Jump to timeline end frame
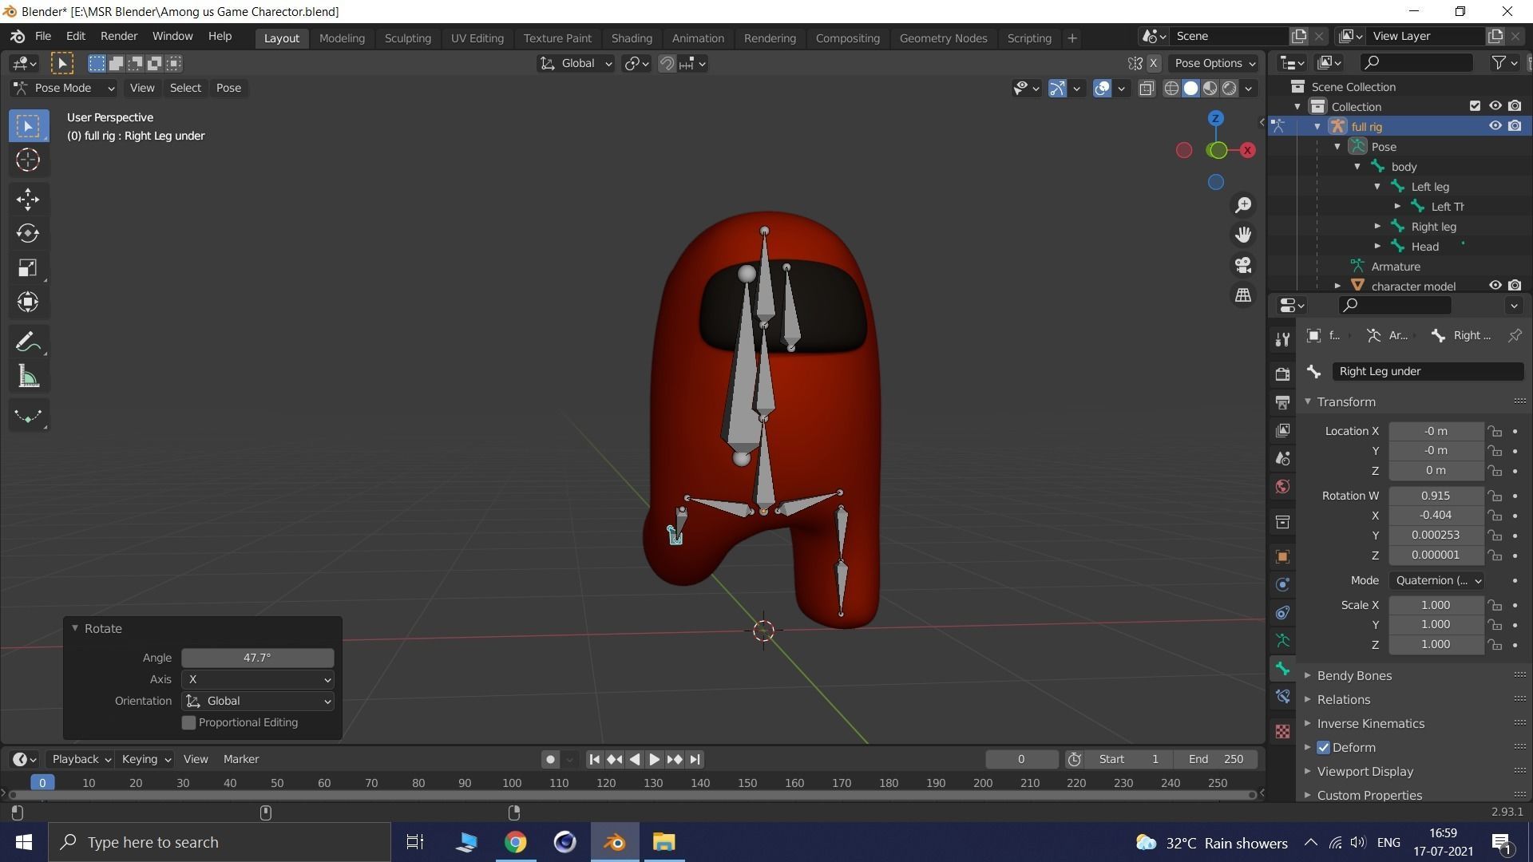The width and height of the screenshot is (1533, 862). pos(695,759)
